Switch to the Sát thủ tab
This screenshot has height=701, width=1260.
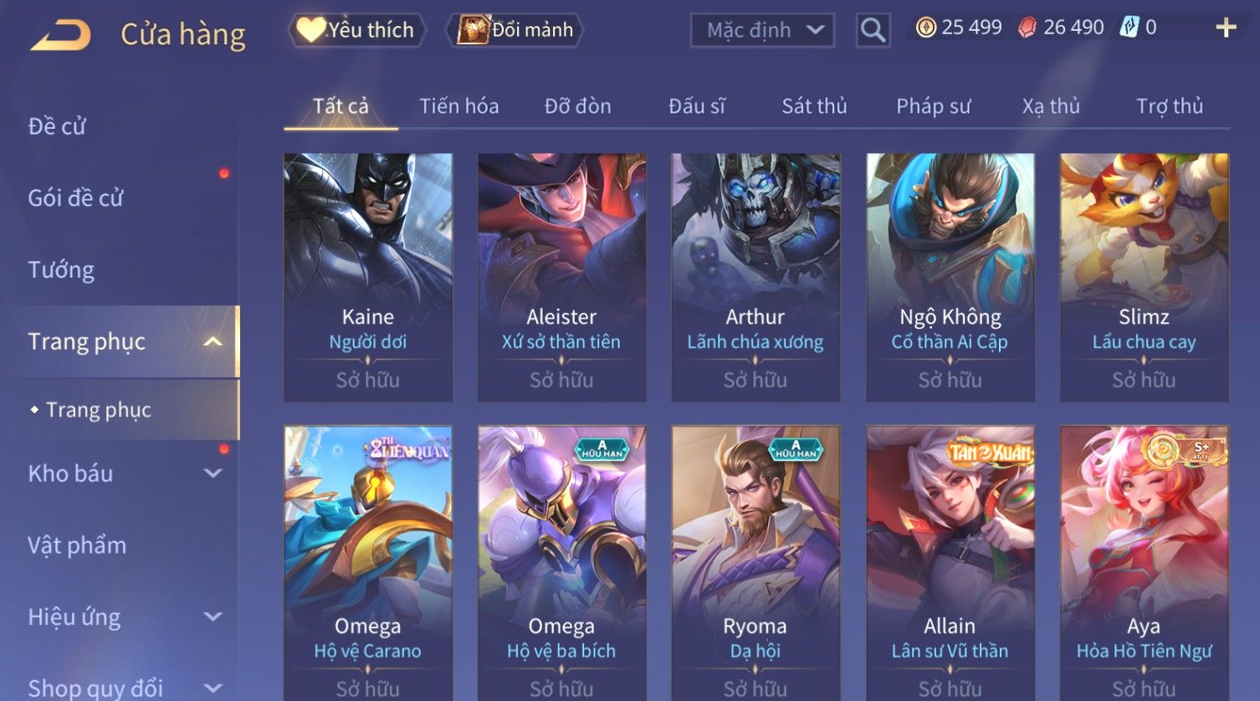coord(814,106)
